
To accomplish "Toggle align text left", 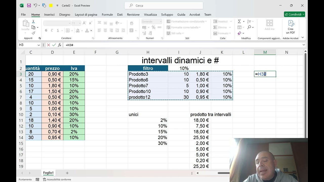I will [99, 30].
